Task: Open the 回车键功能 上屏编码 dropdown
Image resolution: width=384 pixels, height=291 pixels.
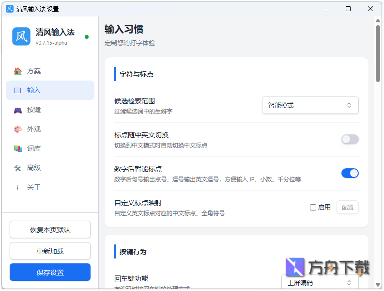Action: (x=320, y=283)
